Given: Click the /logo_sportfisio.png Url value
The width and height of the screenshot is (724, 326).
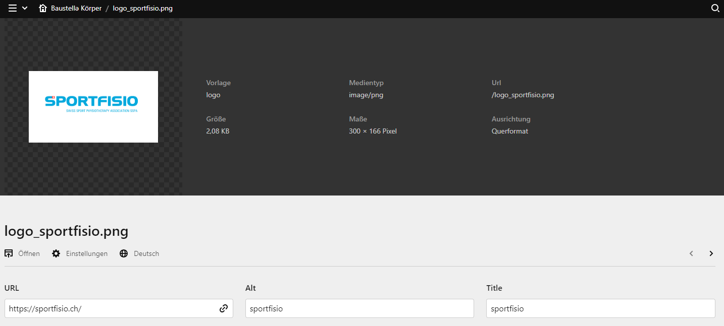Looking at the screenshot, I should (x=523, y=95).
